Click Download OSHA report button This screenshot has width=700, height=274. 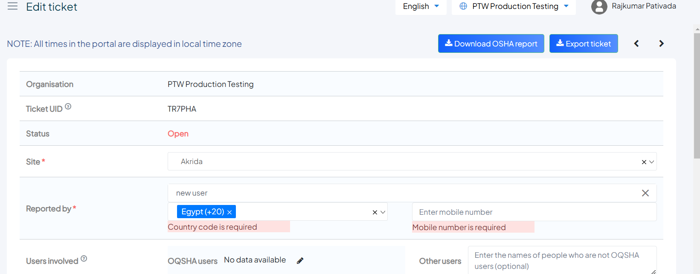(x=491, y=43)
